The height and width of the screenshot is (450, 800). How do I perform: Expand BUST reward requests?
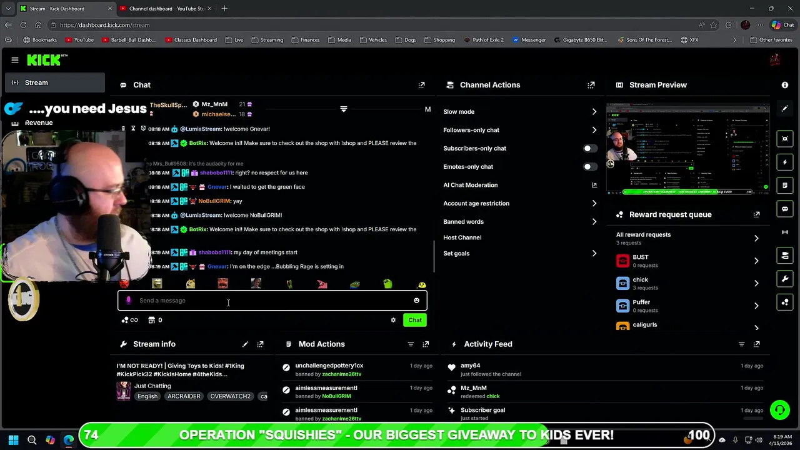pos(756,261)
